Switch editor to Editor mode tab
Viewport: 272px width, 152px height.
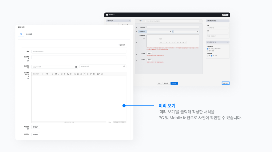click(109, 122)
